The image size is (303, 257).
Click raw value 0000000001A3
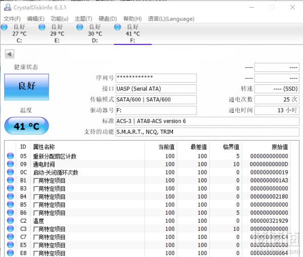point(269,180)
